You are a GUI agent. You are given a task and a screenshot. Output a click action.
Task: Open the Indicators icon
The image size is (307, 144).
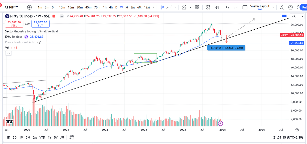coord(184,7)
